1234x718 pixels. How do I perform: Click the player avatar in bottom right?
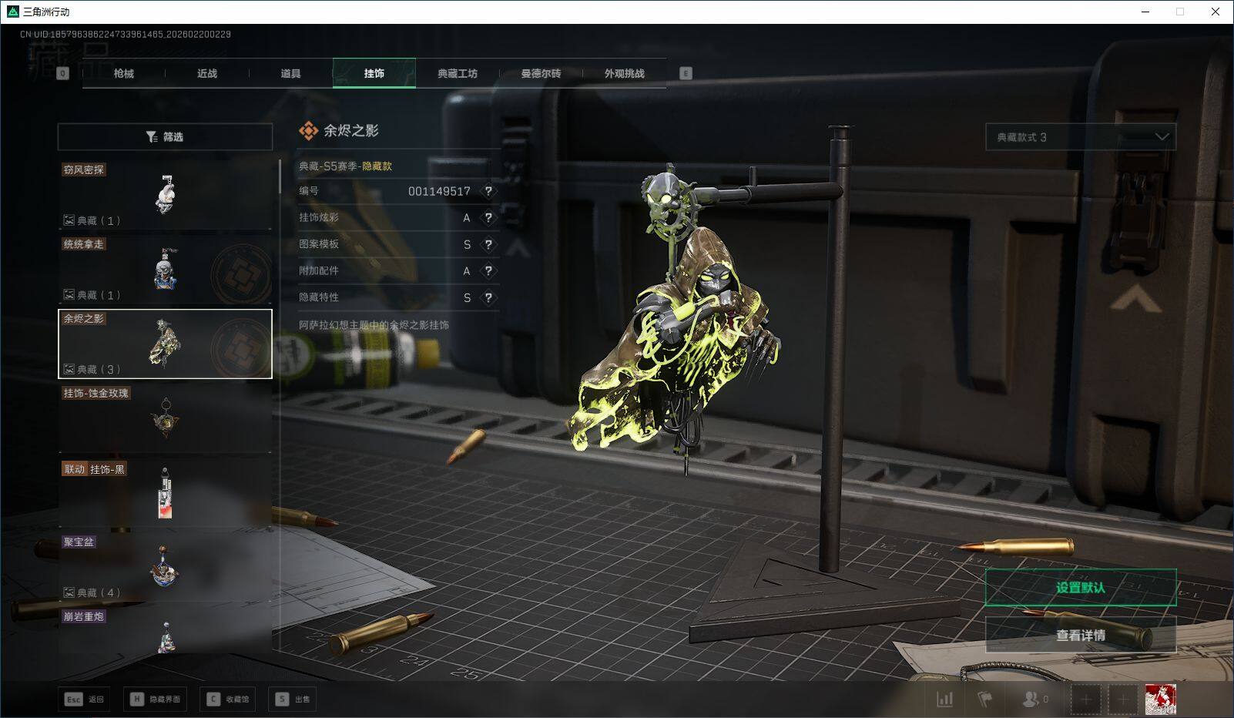[x=1160, y=699]
